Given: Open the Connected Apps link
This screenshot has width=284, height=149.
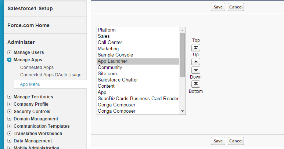Looking at the screenshot, I should coord(37,68).
